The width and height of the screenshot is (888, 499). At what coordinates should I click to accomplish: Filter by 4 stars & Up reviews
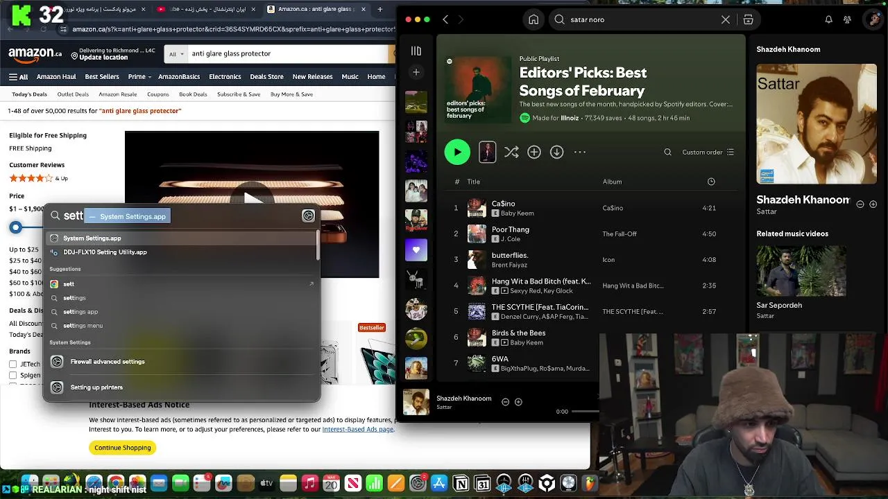click(38, 178)
